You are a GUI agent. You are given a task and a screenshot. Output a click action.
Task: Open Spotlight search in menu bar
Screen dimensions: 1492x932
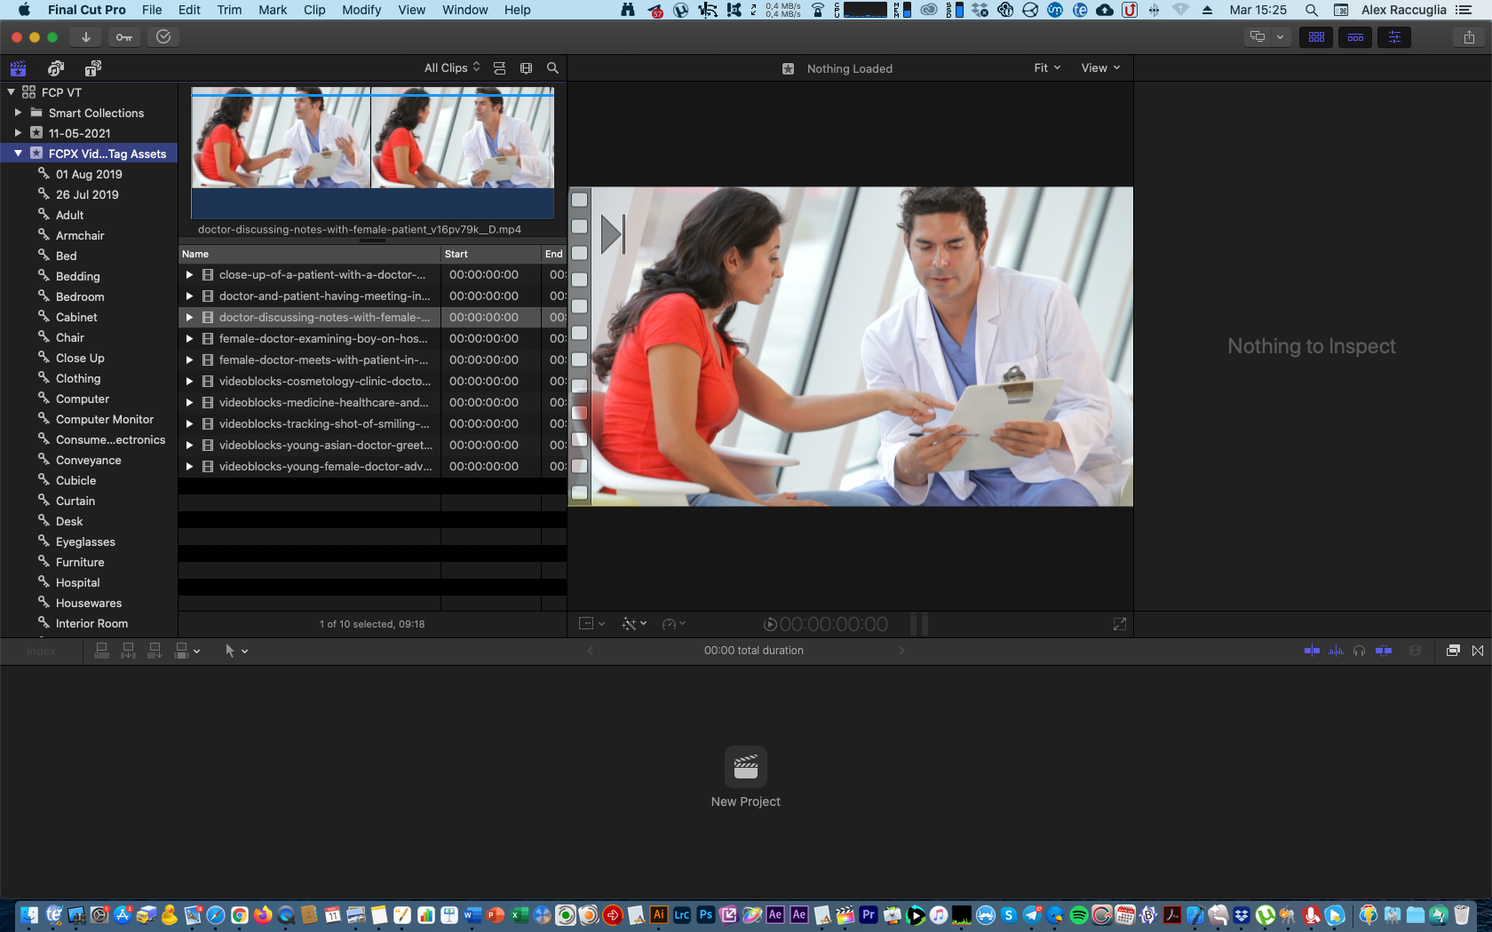pyautogui.click(x=1311, y=10)
